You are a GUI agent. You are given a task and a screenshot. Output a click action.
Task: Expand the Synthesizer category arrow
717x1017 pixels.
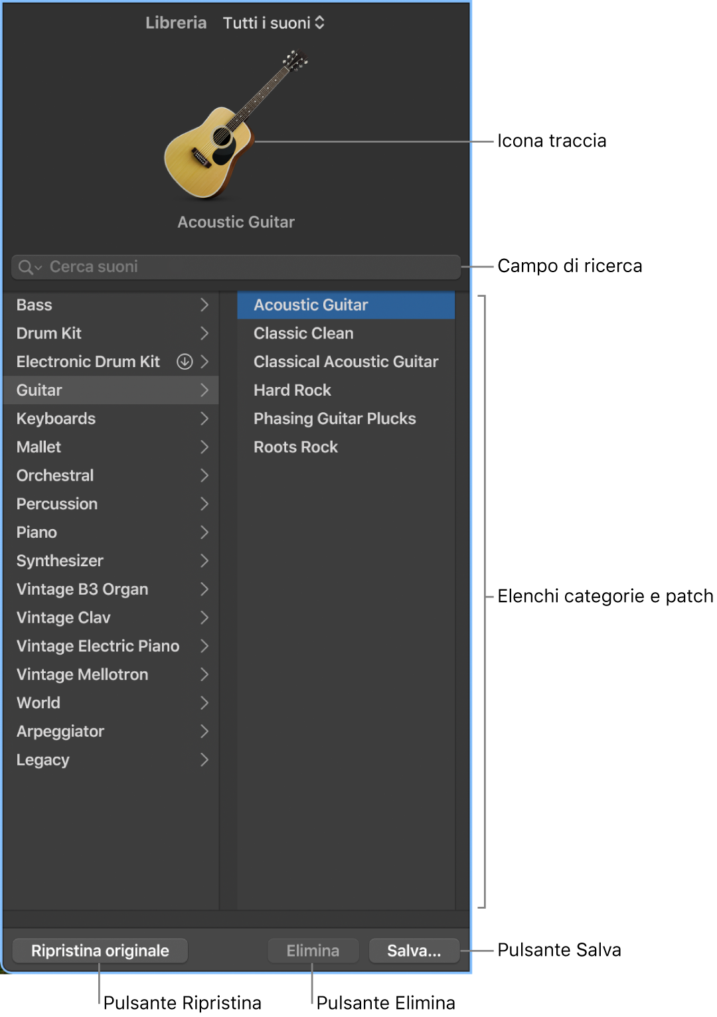tap(204, 561)
